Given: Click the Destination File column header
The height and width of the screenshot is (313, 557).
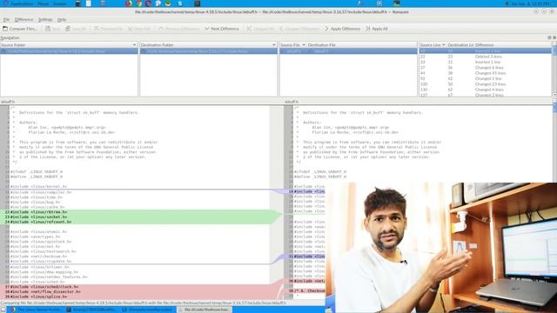Looking at the screenshot, I should [362, 45].
